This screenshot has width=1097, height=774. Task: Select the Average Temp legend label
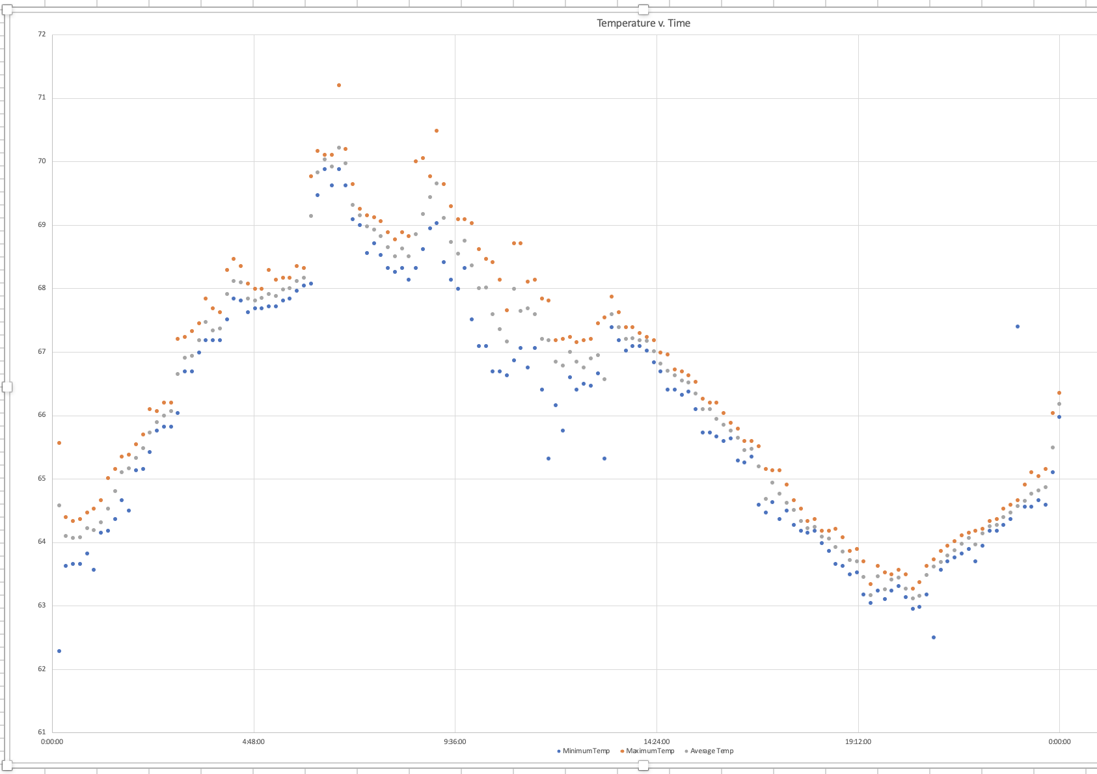pos(712,751)
